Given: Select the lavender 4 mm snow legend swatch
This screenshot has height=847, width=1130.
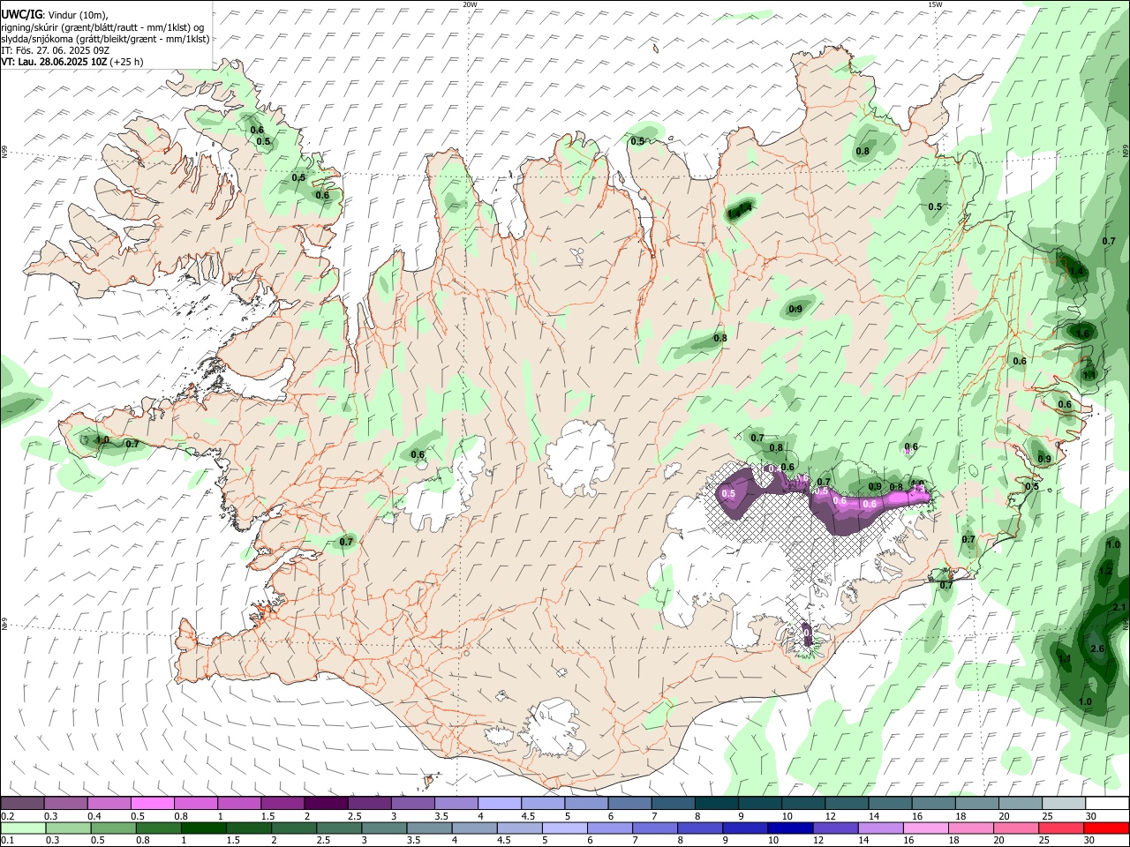Looking at the screenshot, I should (x=500, y=803).
